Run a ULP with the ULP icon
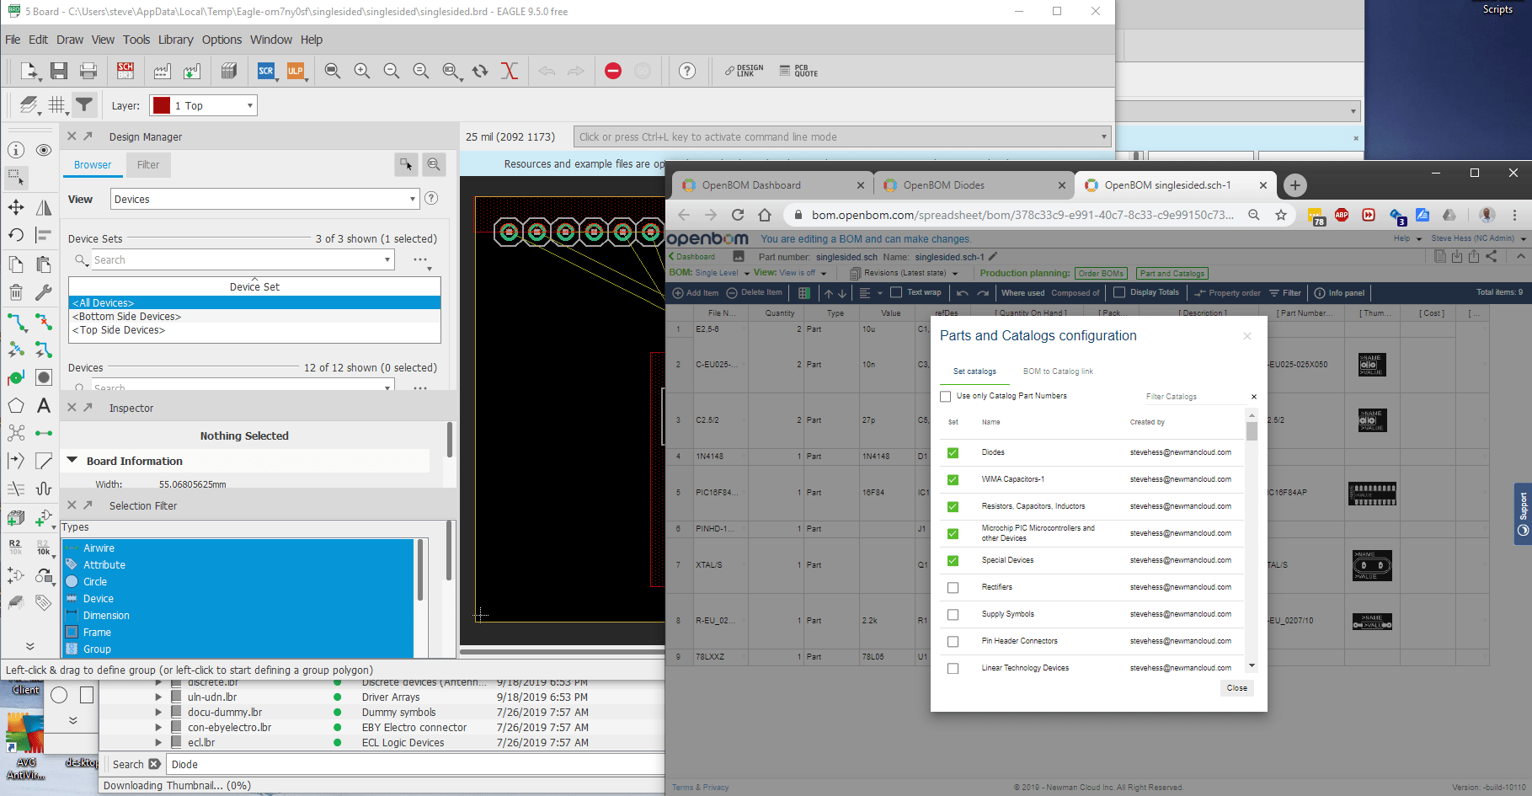1532x796 pixels. (296, 71)
